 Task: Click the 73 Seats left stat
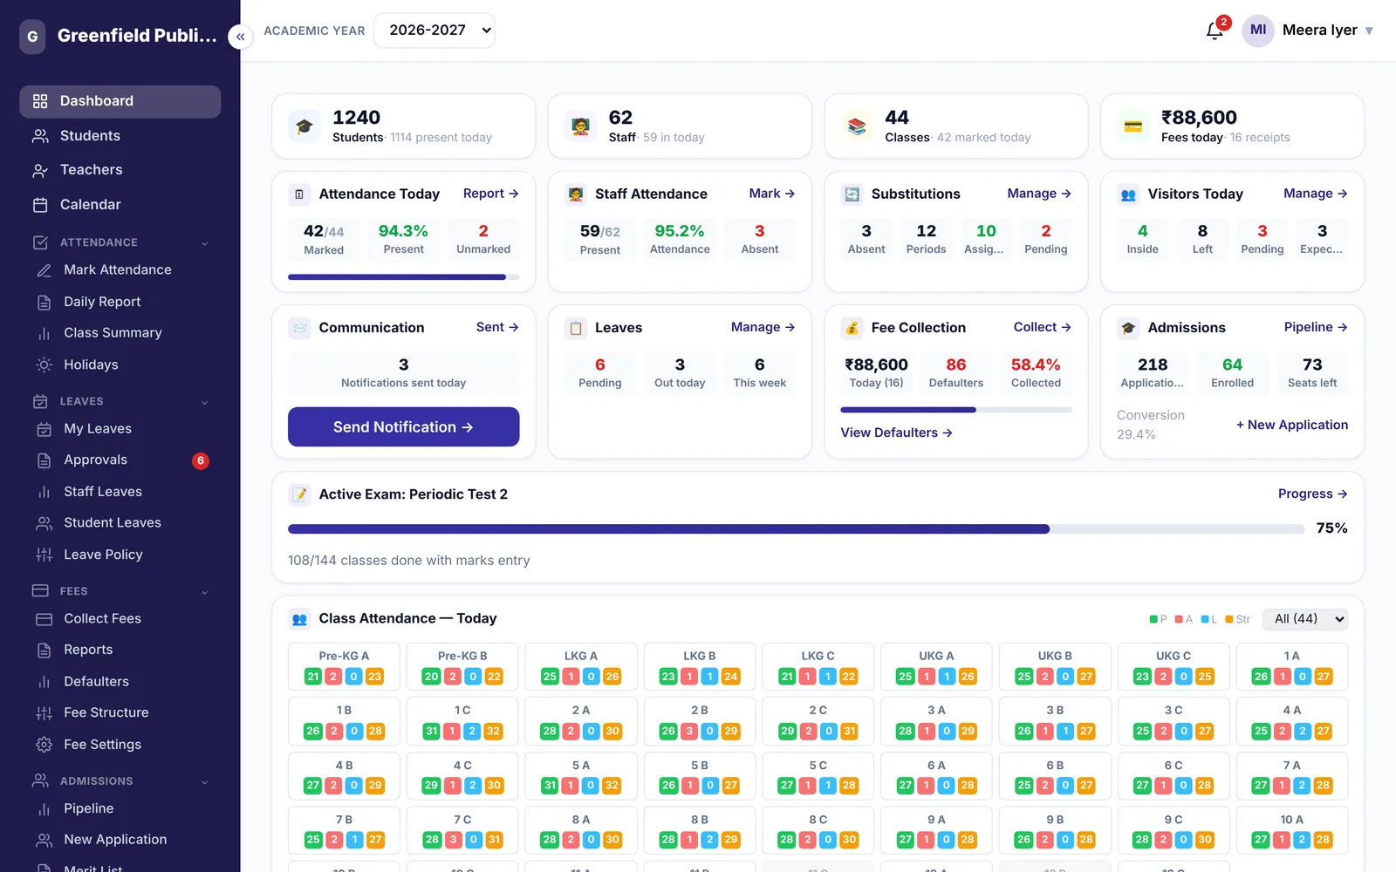click(1311, 372)
